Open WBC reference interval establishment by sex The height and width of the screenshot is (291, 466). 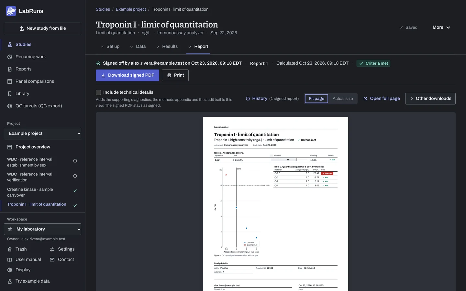42,162
